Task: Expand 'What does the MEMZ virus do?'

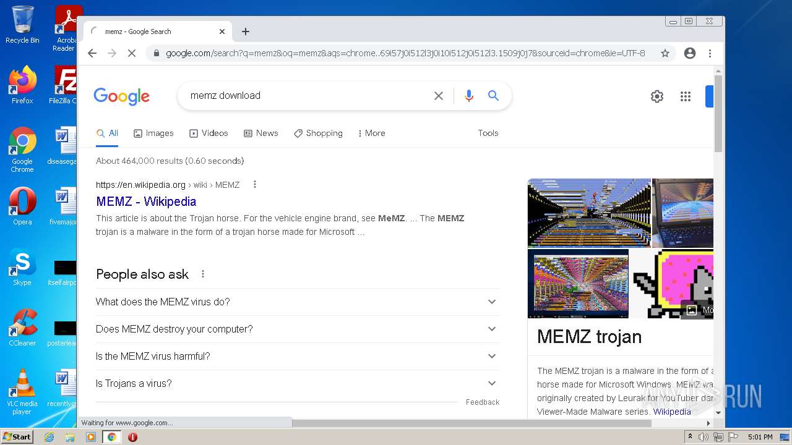Action: (x=298, y=302)
